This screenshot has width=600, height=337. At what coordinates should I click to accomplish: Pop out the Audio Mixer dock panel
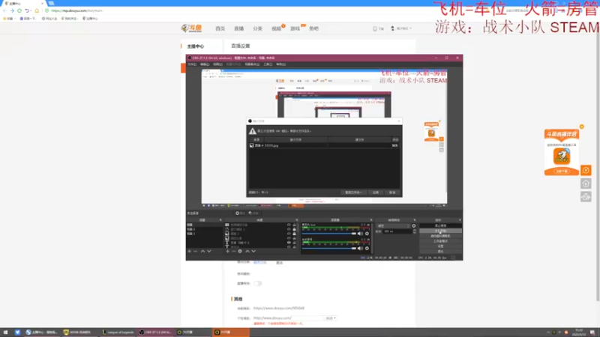(371, 220)
